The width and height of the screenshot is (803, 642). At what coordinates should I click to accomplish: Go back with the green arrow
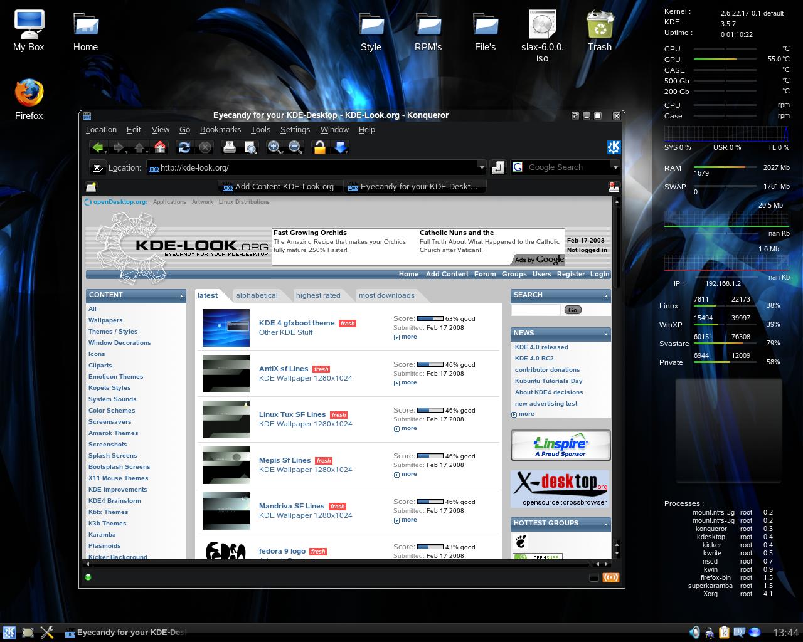click(97, 147)
